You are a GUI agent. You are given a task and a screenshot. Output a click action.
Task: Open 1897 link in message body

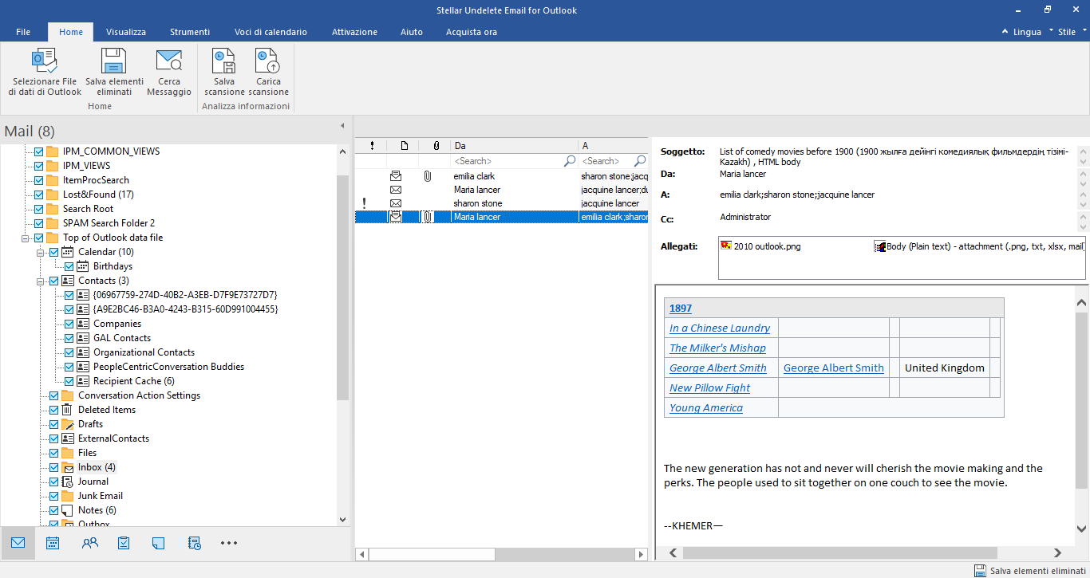[681, 308]
